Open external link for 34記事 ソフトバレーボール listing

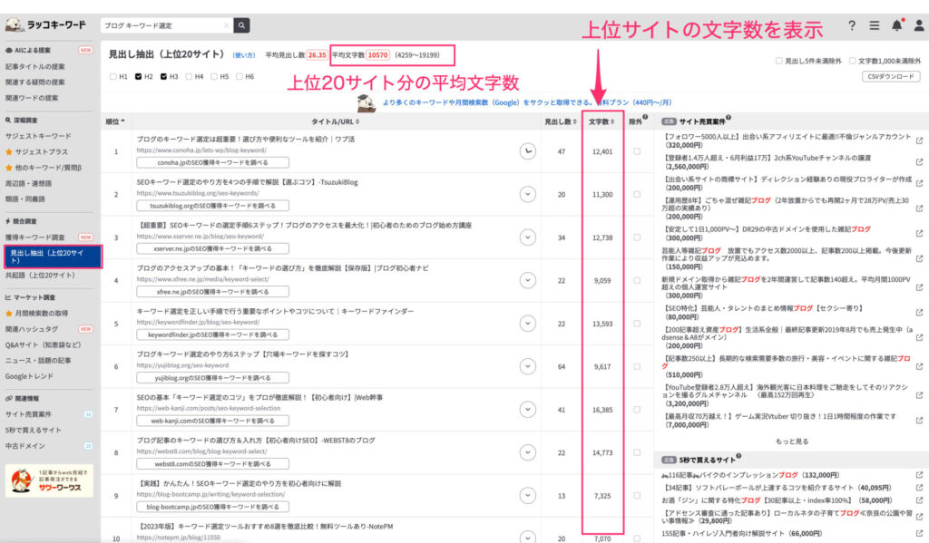tap(919, 488)
